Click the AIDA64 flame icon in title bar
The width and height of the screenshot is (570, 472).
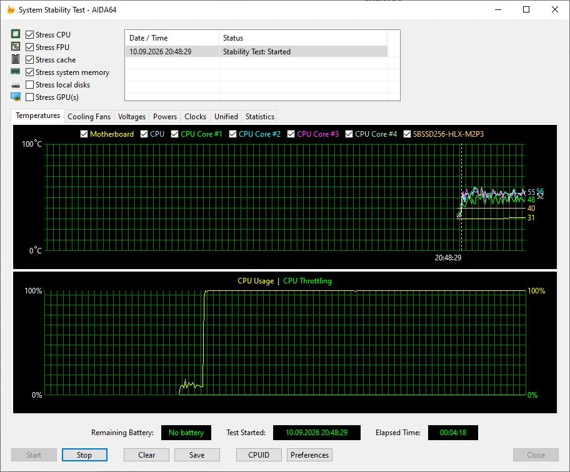point(11,10)
